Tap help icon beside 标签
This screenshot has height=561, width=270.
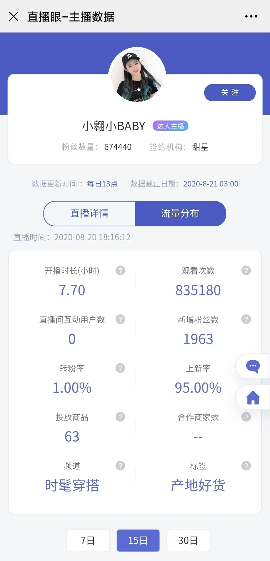pyautogui.click(x=246, y=466)
